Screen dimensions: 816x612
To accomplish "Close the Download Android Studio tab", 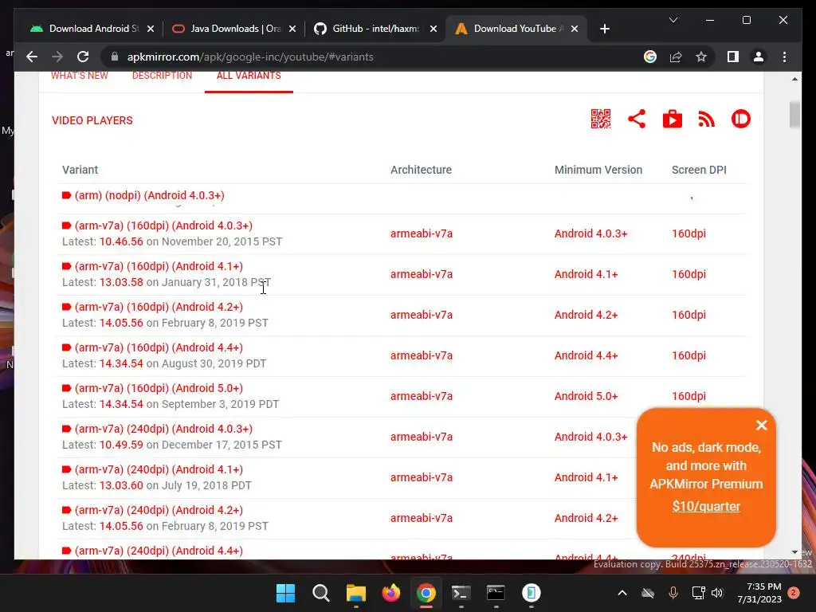I will click(x=151, y=29).
